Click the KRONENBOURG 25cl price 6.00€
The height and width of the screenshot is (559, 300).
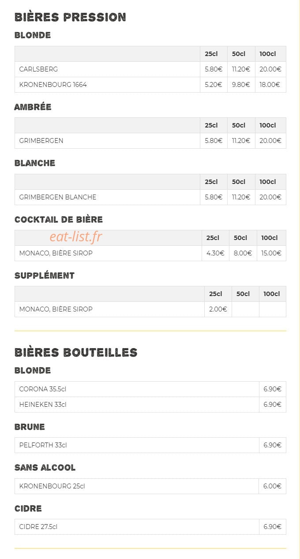(x=272, y=486)
